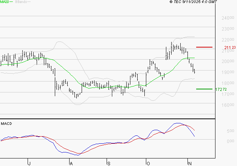Click the TEC 9/11/2025 copyright text
Image resolution: width=237 pixels, height=166 pixels.
pyautogui.click(x=193, y=2)
